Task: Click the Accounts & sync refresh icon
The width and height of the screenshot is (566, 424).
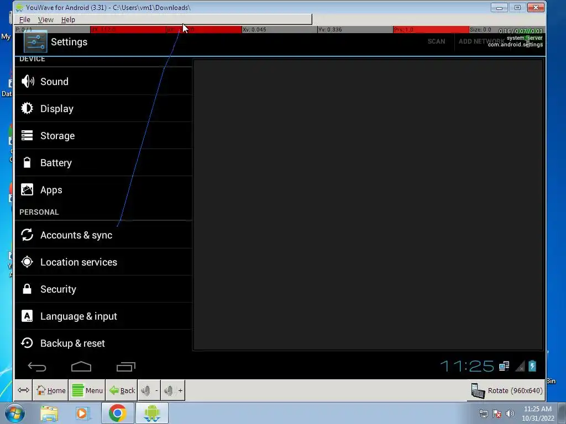Action: pyautogui.click(x=27, y=235)
